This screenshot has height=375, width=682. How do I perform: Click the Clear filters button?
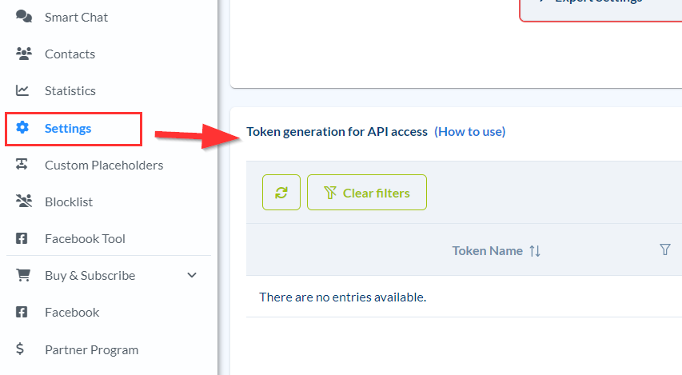click(366, 193)
